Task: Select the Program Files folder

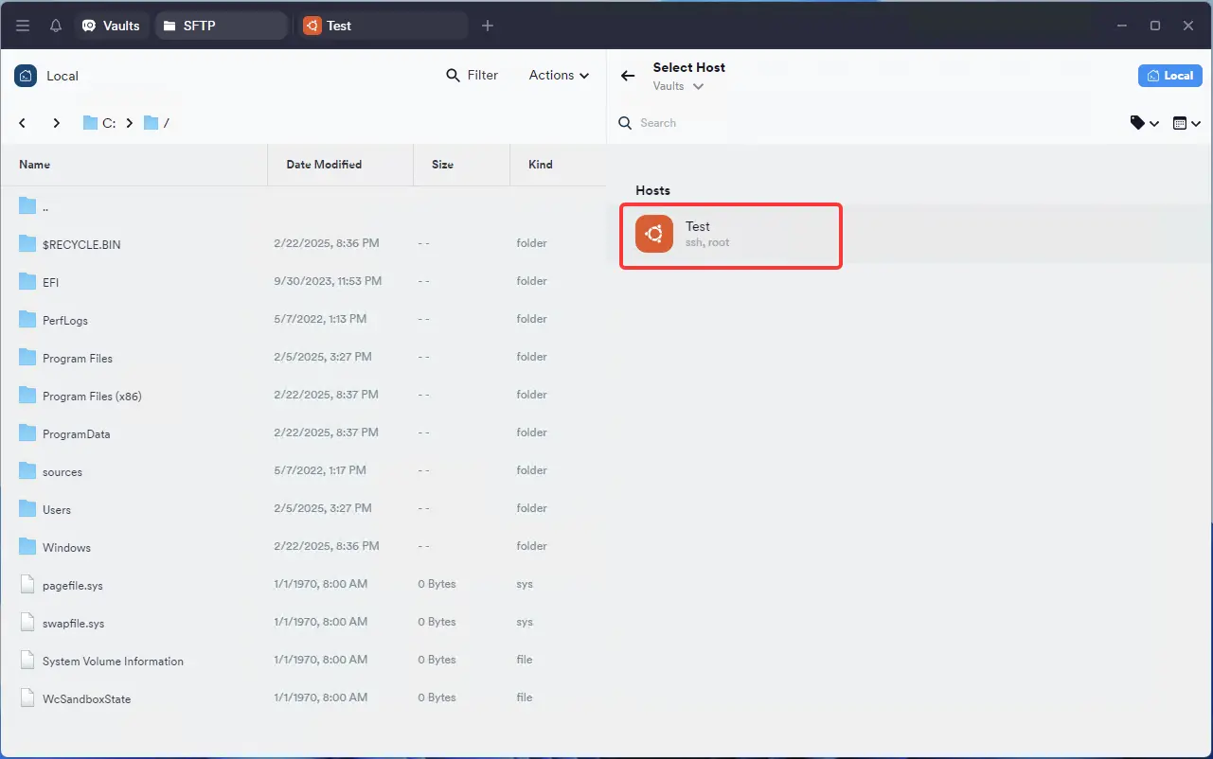Action: 77,359
